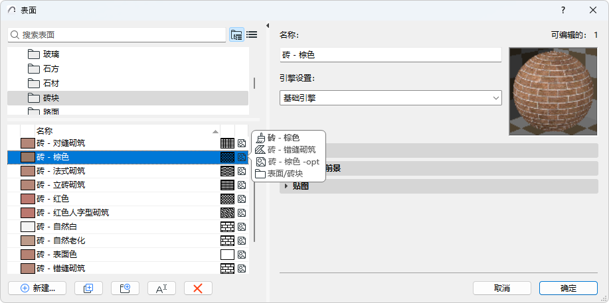This screenshot has height=303, width=609.
Task: Click hatch pattern icon for 砖 - 立砖砌筑
Action: click(227, 185)
